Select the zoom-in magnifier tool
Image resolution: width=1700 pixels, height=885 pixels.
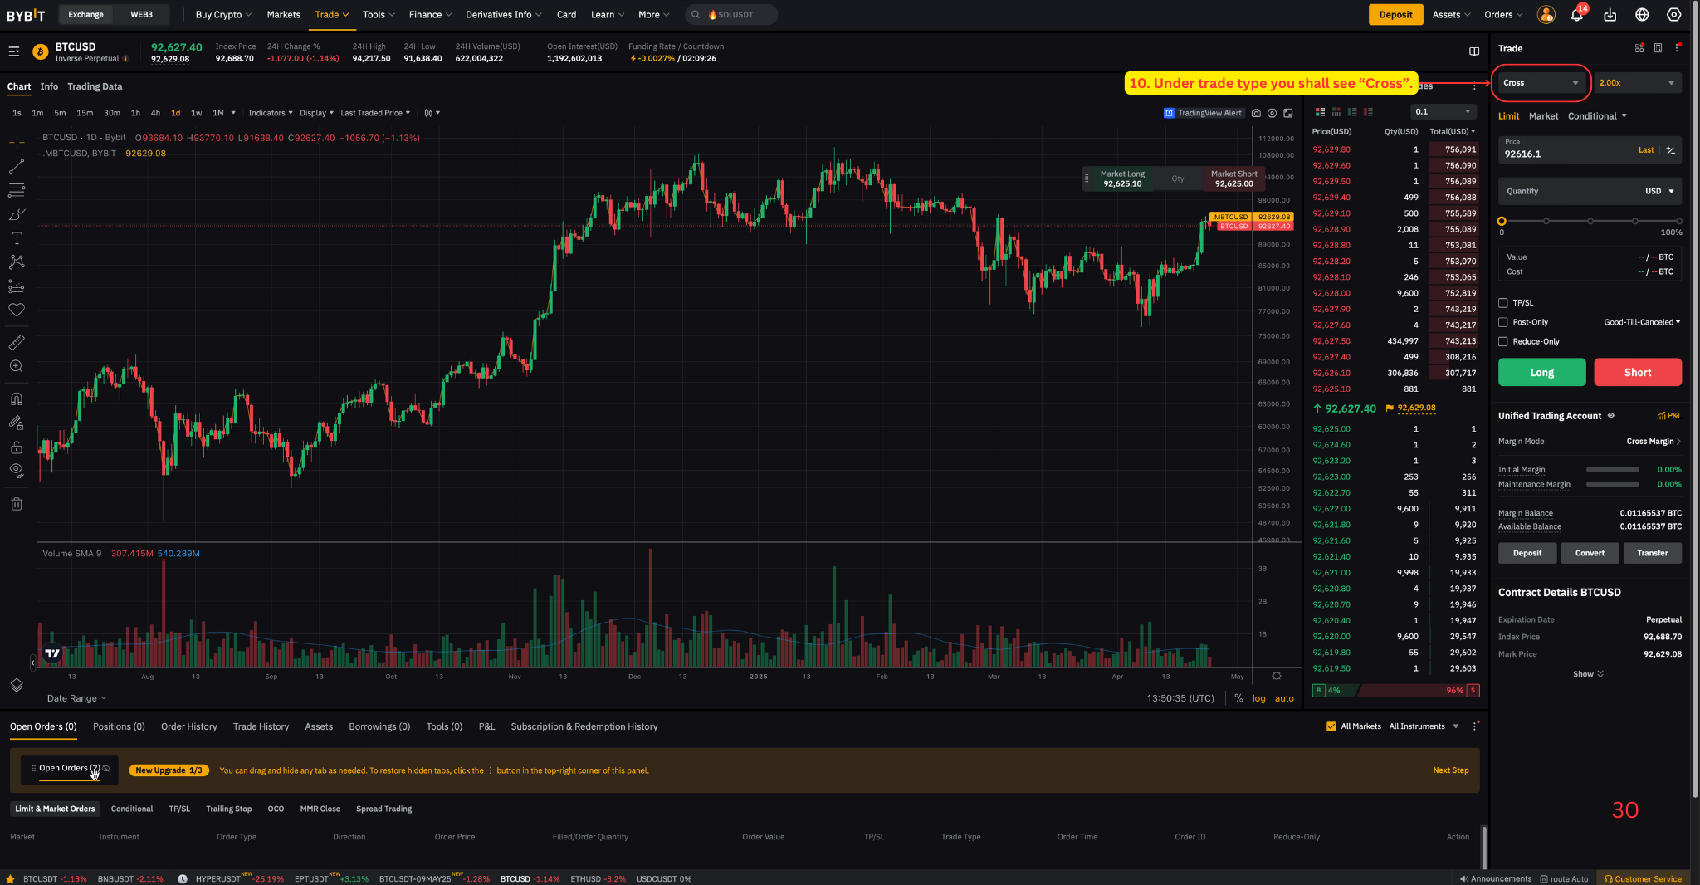[x=17, y=366]
